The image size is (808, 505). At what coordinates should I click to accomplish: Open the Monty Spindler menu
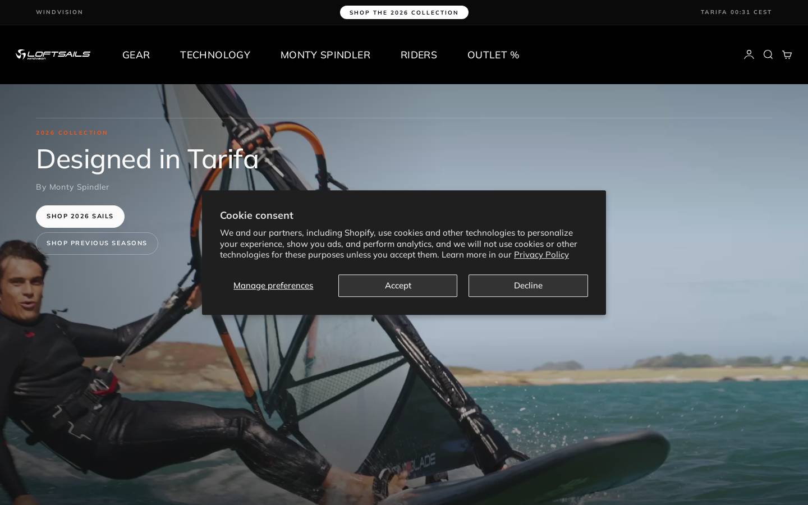(325, 55)
